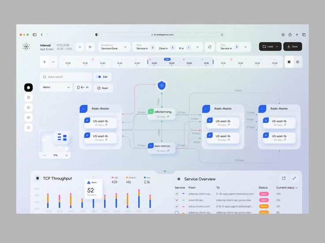This screenshot has height=243, width=325.
Task: Open link arrow of sdkclient.eng node
Action: coord(168,117)
